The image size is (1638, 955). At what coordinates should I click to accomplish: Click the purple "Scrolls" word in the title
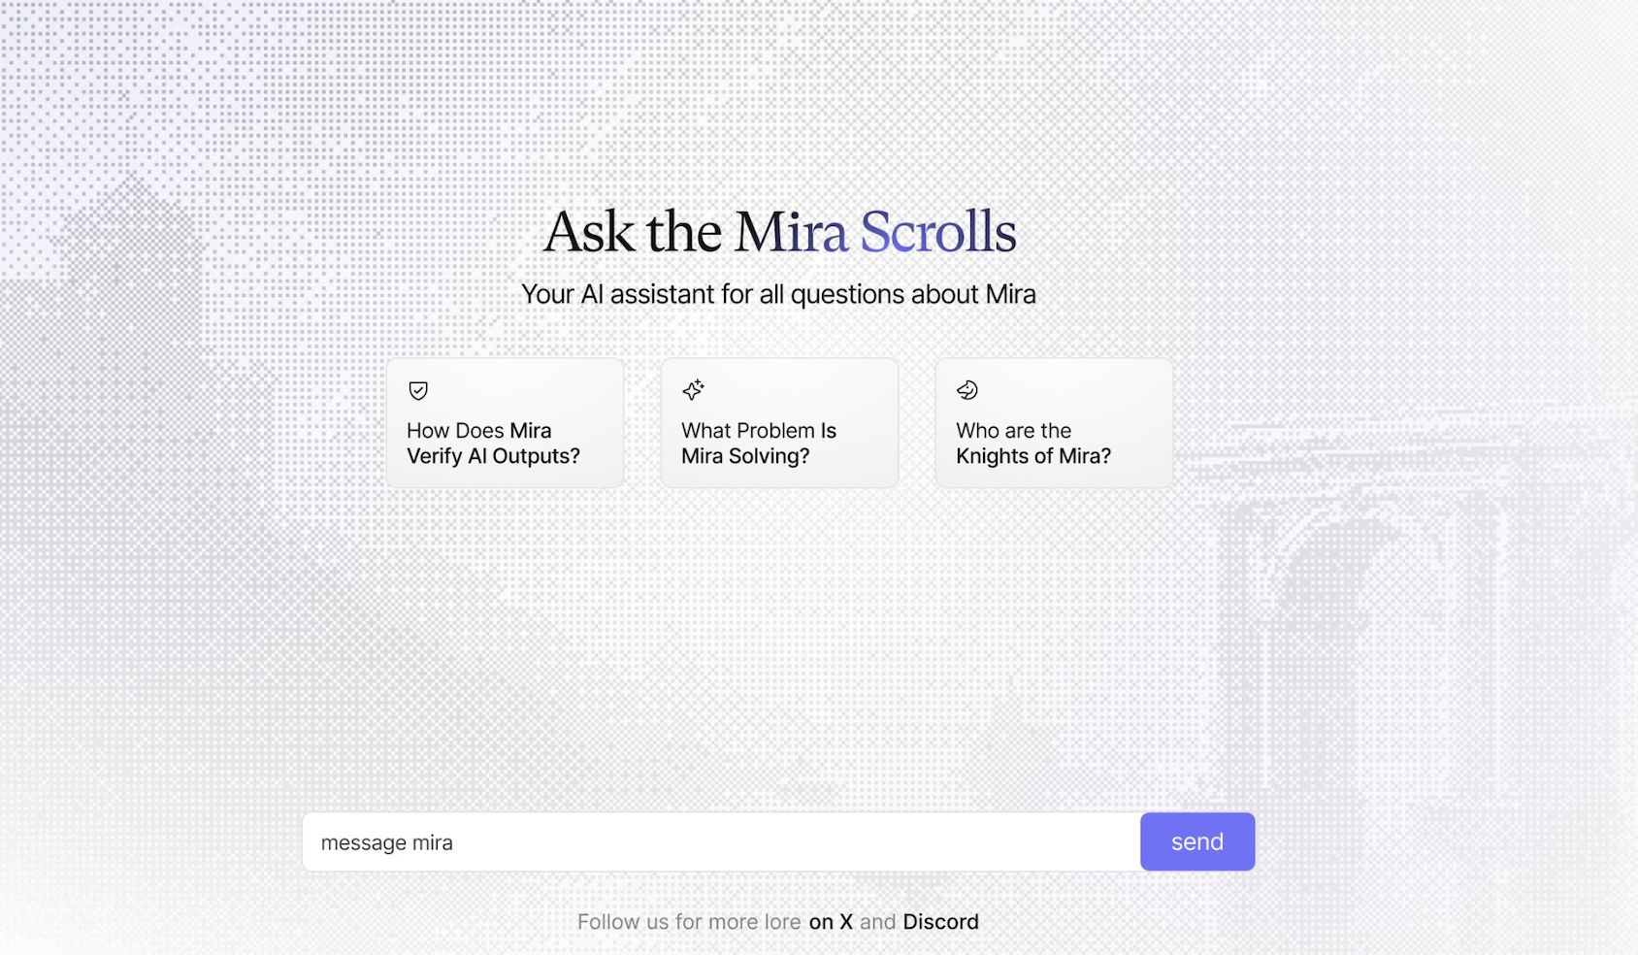tap(937, 233)
